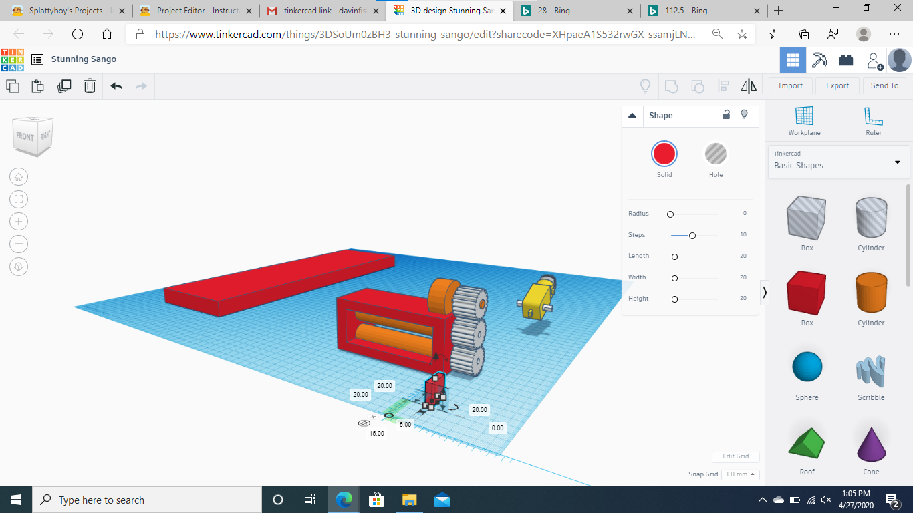
Task: Hide the selected shape with lightbulb
Action: tap(745, 115)
